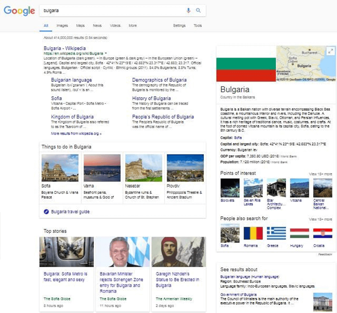The image size is (337, 313).
Task: Click the Garegin Nzhdeh portrait image
Action: click(x=179, y=252)
